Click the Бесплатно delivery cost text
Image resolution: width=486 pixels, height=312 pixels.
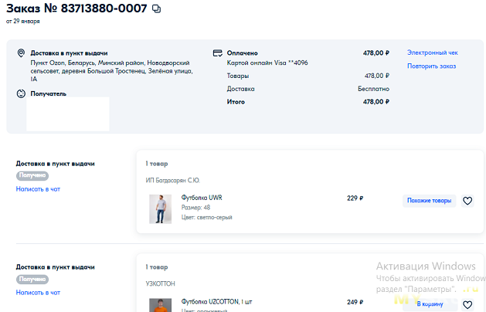[373, 89]
